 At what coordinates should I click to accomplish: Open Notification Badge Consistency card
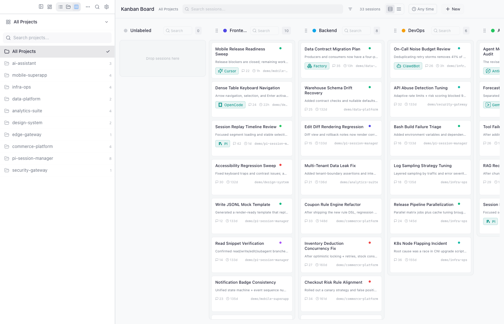click(x=252, y=293)
